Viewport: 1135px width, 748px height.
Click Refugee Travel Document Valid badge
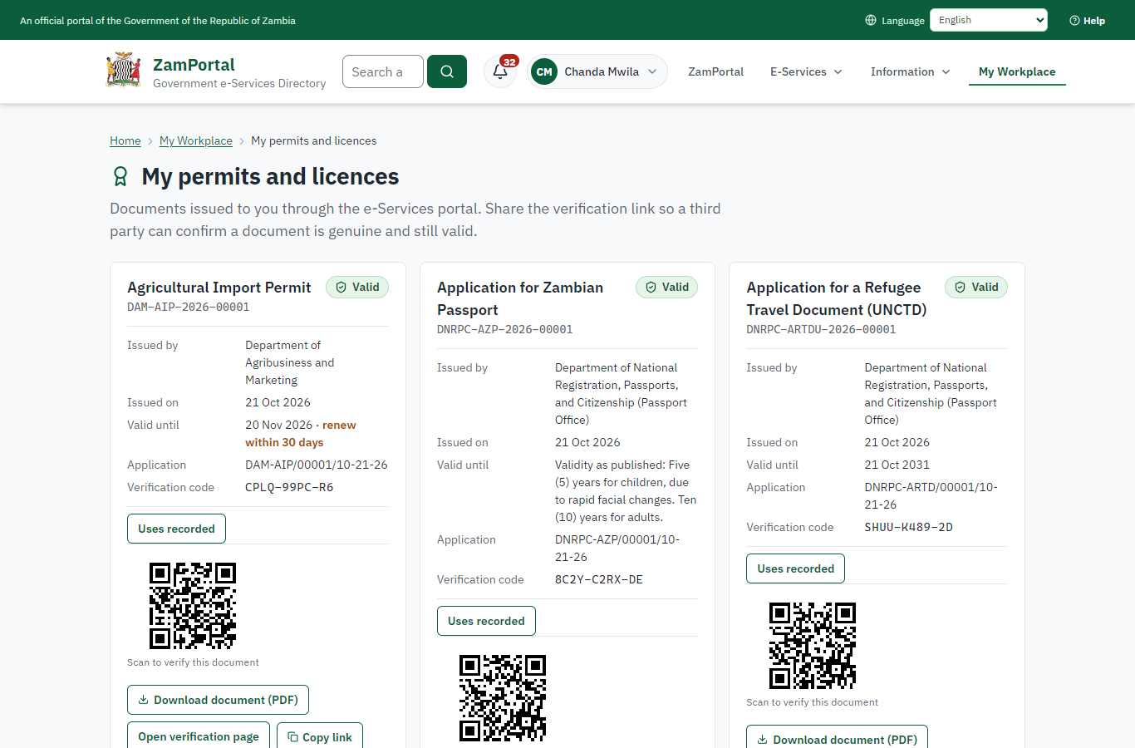tap(976, 288)
